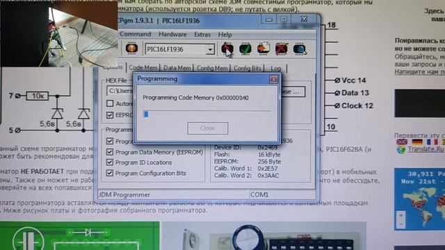
Task: Open the Help menu
Action: pyautogui.click(x=225, y=35)
